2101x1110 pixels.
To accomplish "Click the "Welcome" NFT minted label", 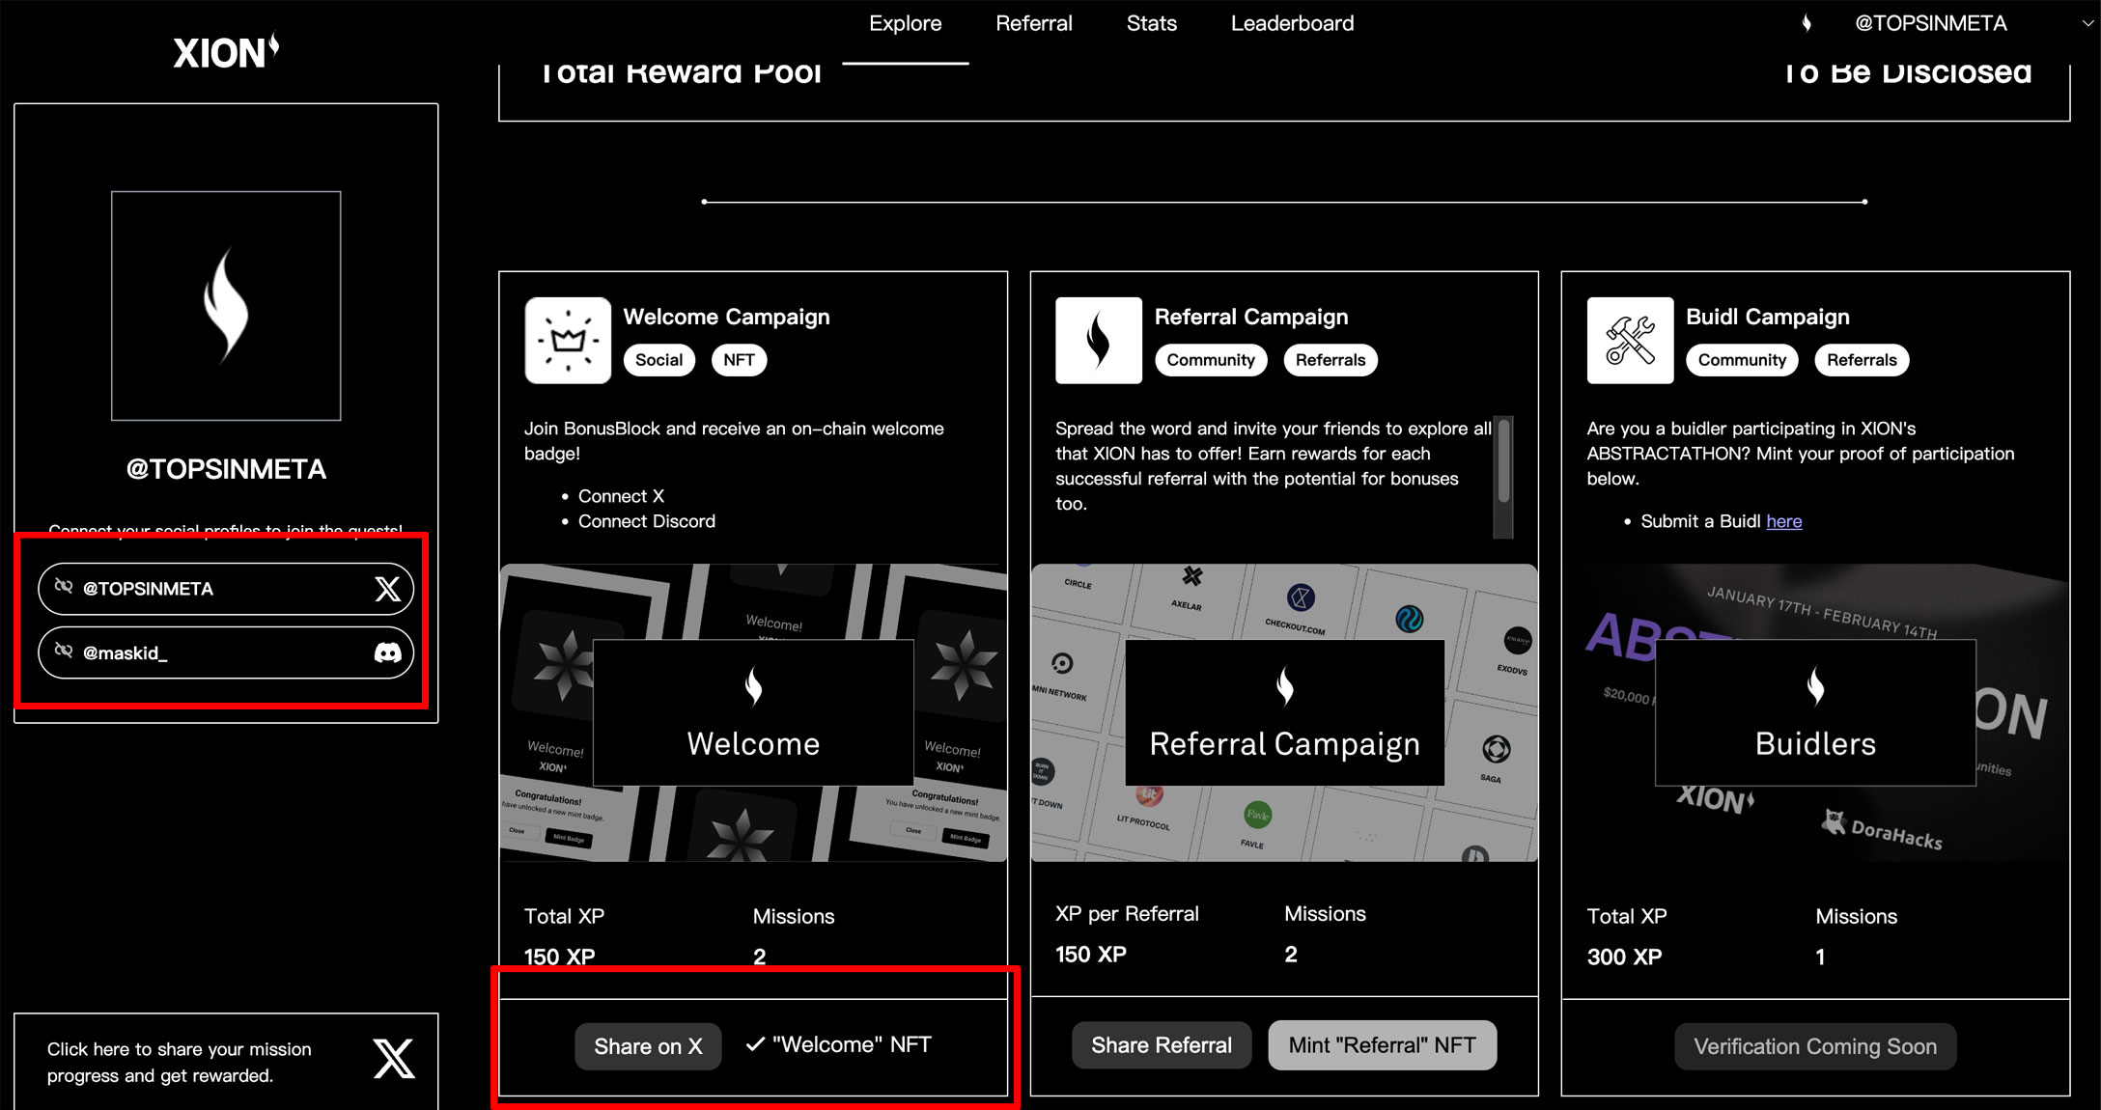I will pos(852,1044).
